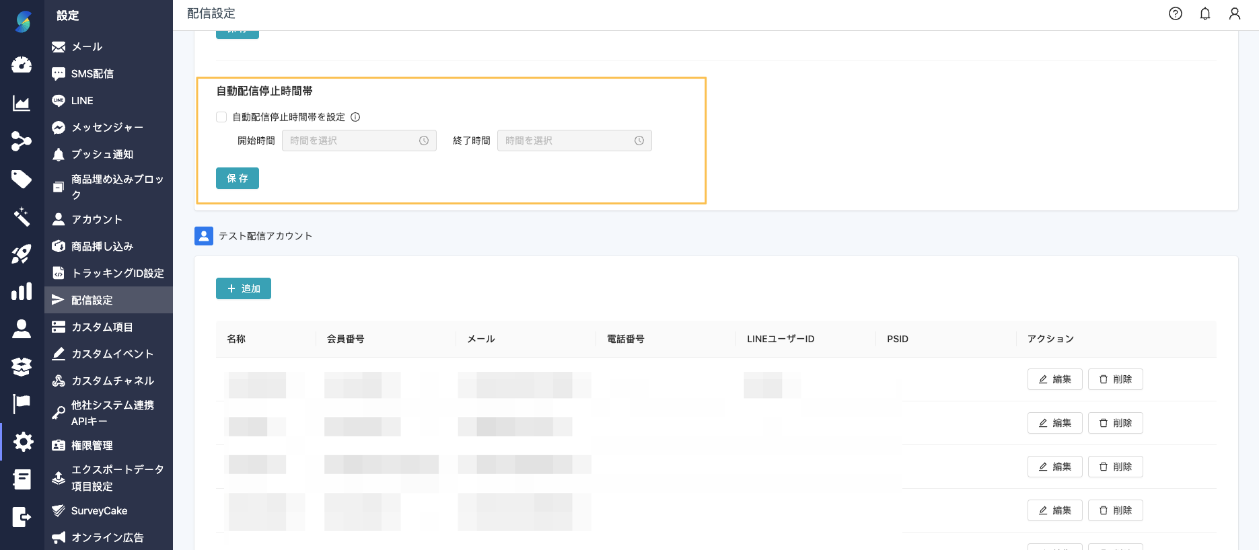Click 編集 in the fourth account row
This screenshot has width=1259, height=550.
pos(1055,510)
